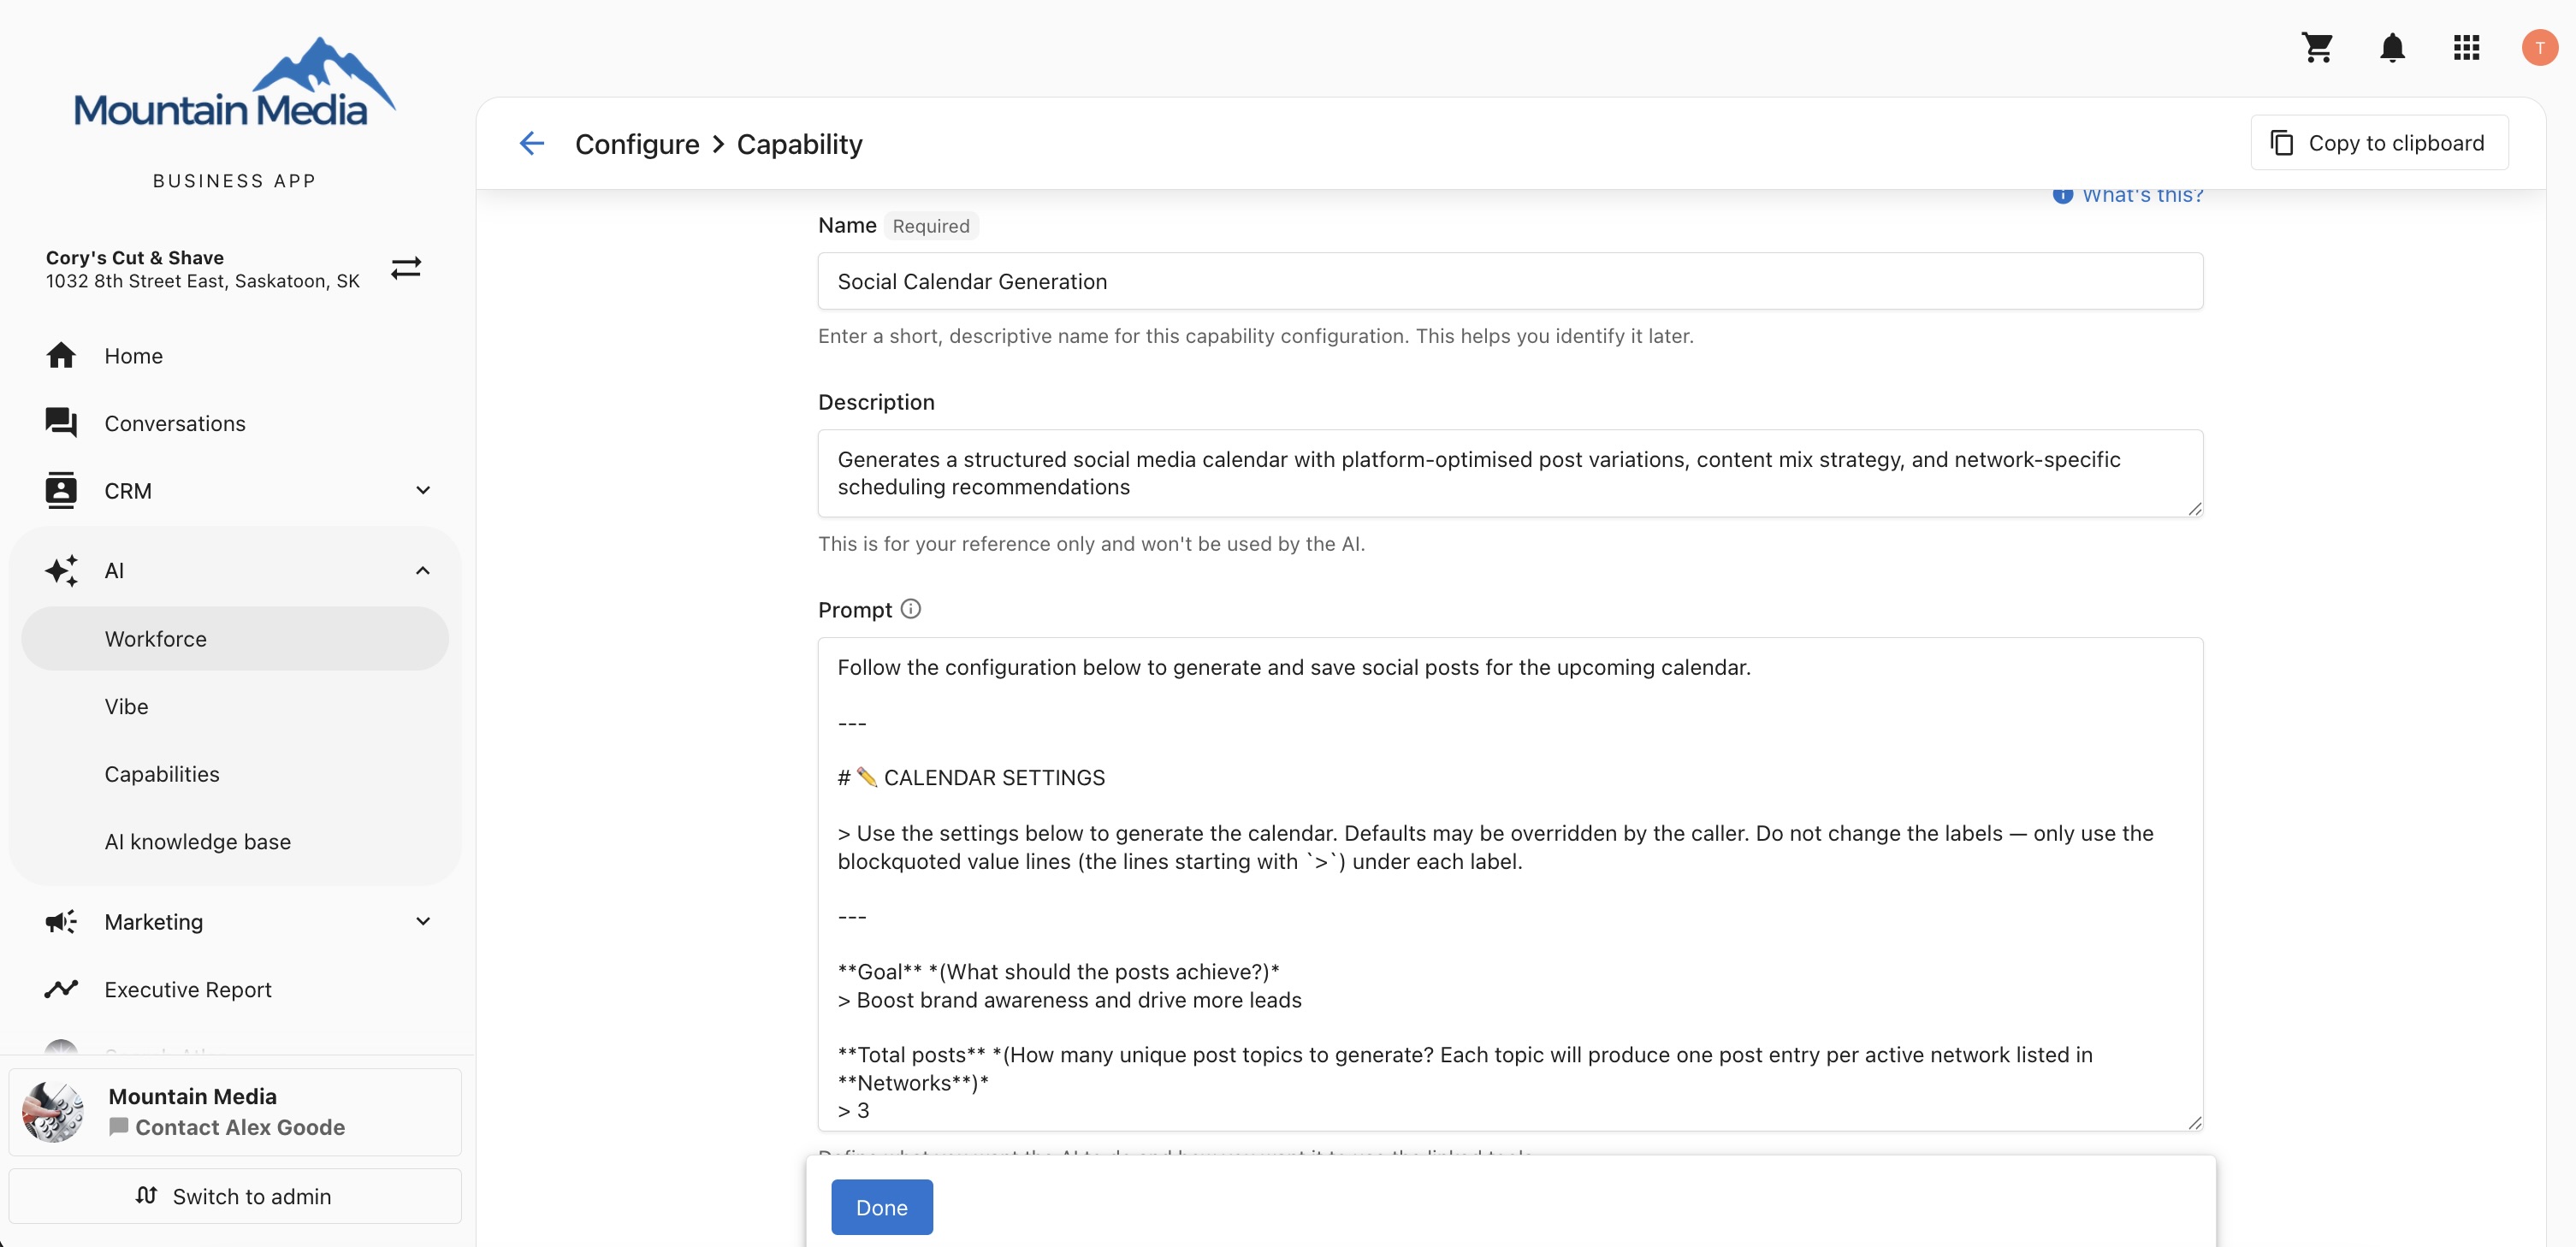
Task: Open the user avatar menu
Action: click(2539, 47)
